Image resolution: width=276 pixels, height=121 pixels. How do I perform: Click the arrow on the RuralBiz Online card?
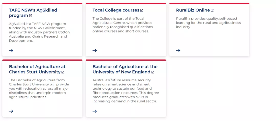pos(178,50)
